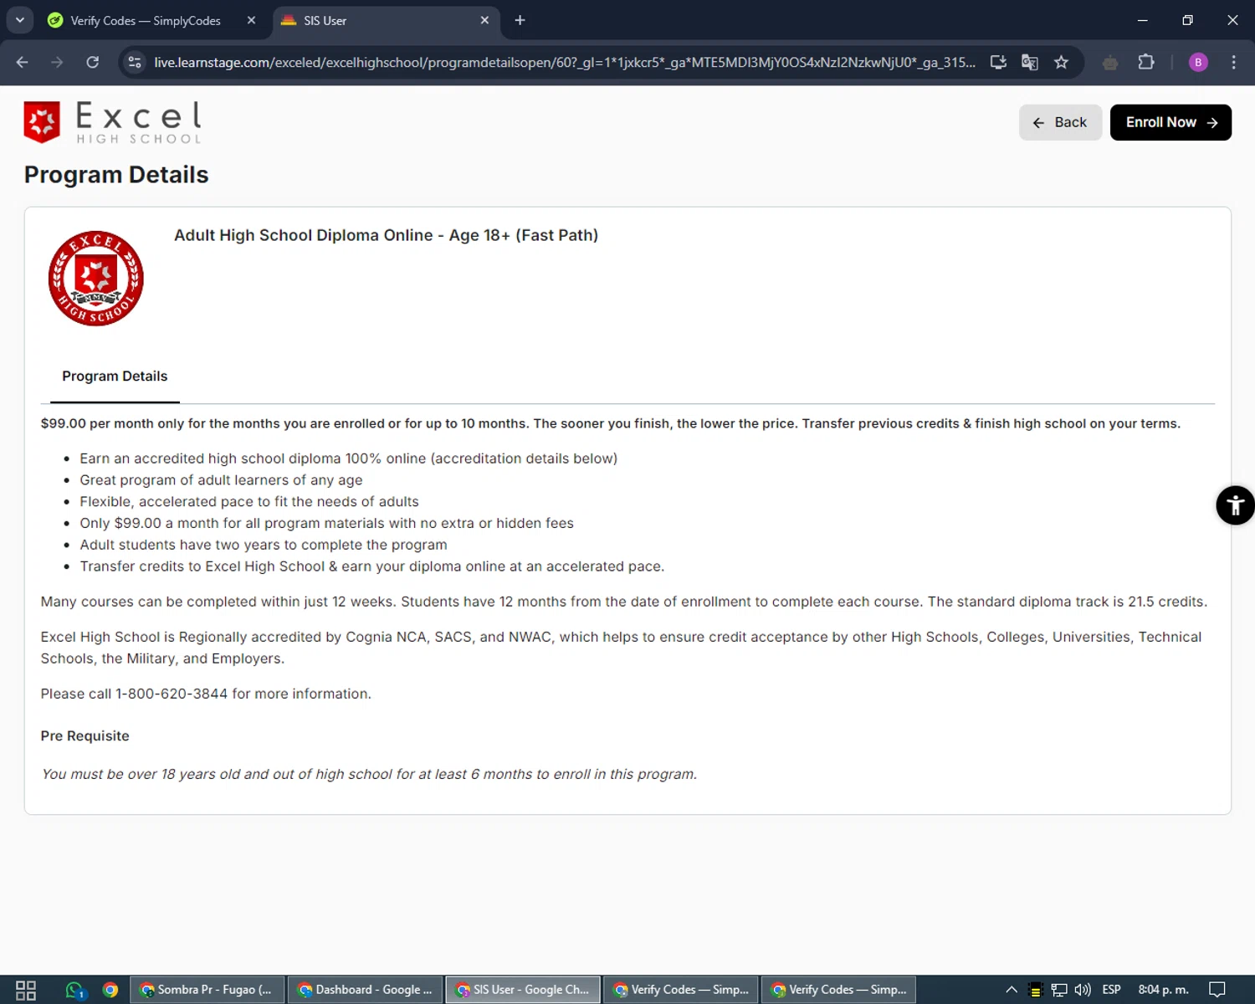The width and height of the screenshot is (1255, 1004).
Task: Open the notifications center icon
Action: [1217, 990]
